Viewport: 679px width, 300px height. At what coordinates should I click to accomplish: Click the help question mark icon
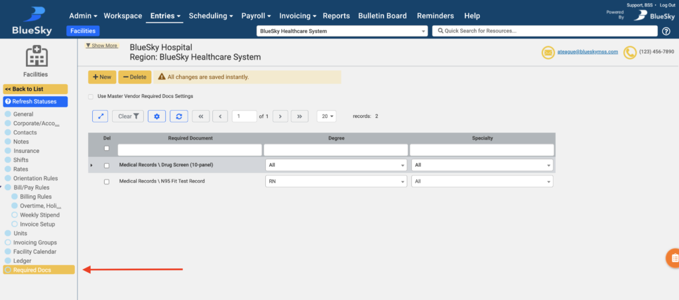click(666, 31)
